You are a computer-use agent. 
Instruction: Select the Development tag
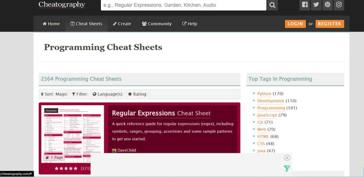click(x=271, y=101)
